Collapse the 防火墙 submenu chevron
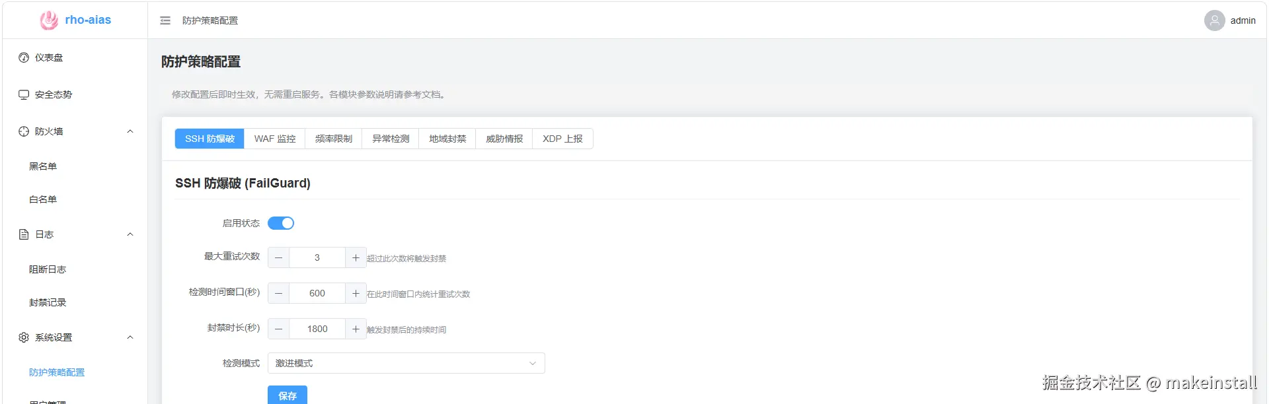 click(x=130, y=131)
